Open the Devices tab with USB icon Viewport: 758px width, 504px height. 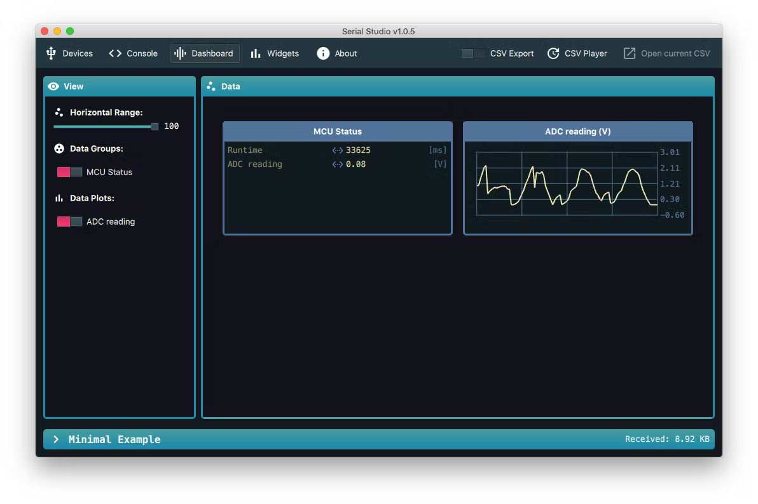(x=69, y=53)
